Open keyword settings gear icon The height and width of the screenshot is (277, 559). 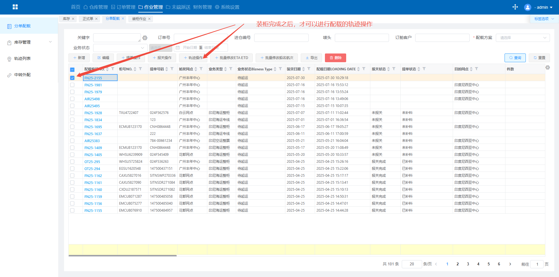pyautogui.click(x=145, y=38)
